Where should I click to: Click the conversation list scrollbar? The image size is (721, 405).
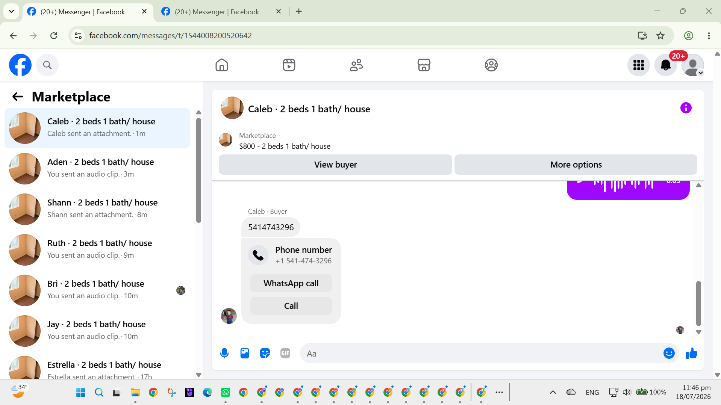pos(198,170)
